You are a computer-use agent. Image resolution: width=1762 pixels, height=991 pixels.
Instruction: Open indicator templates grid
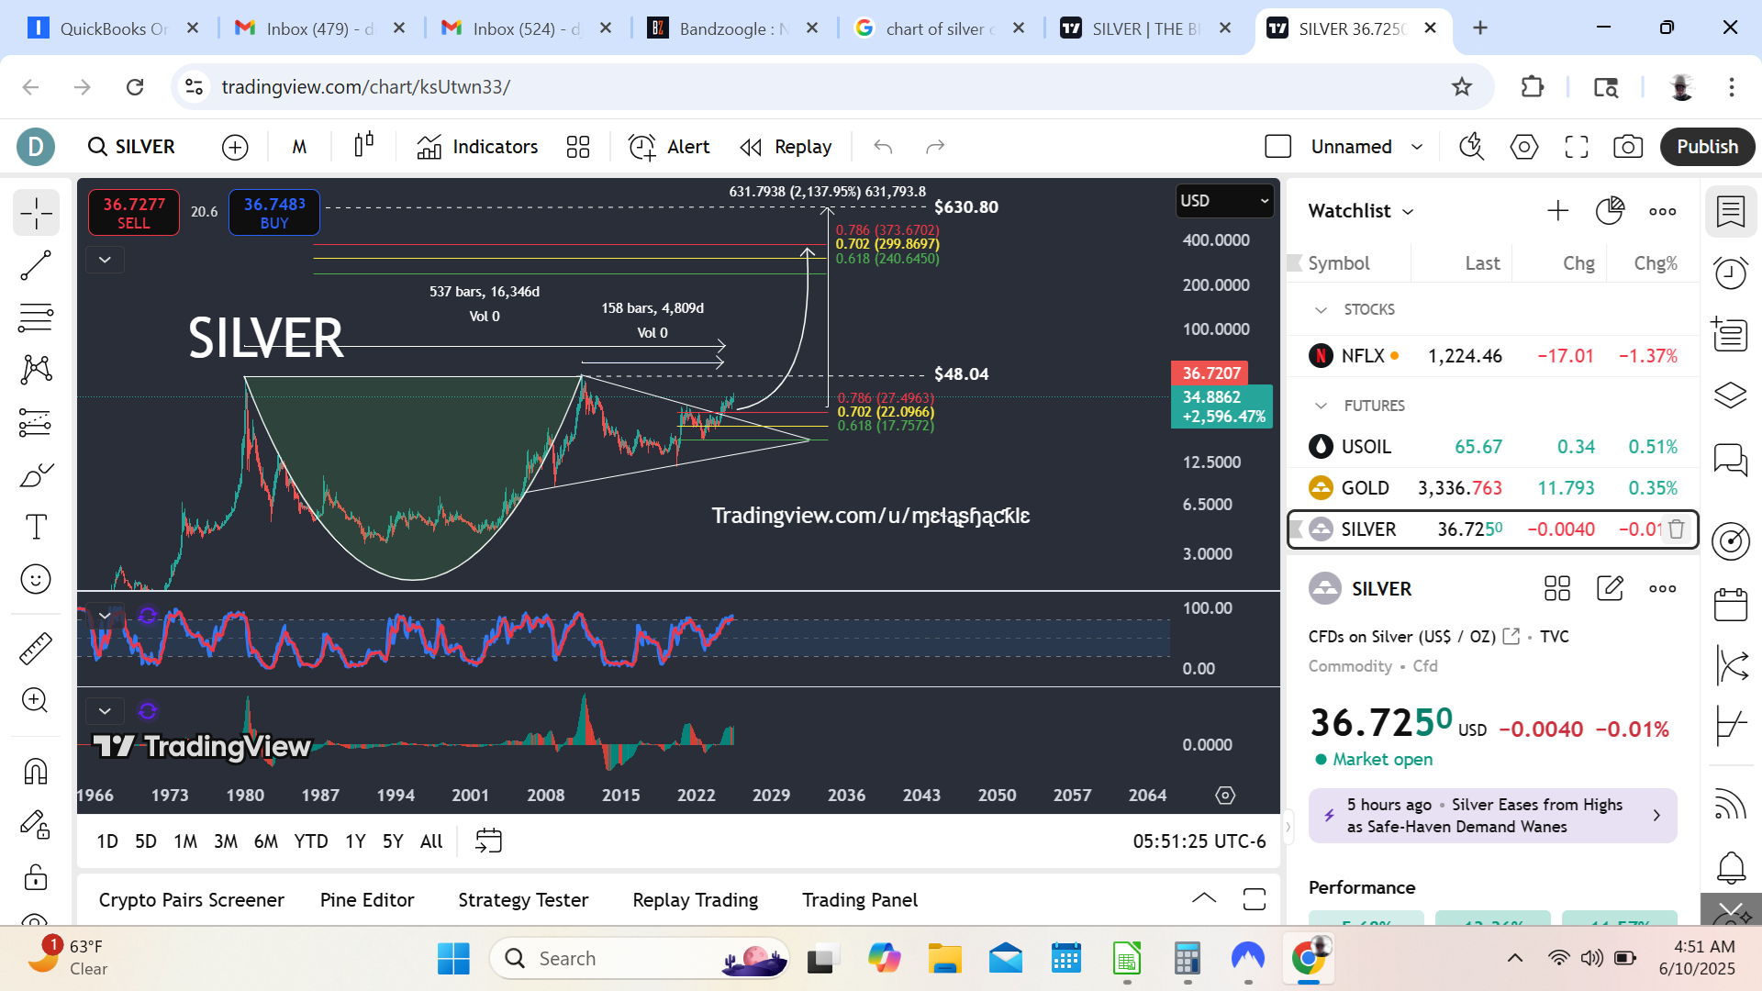click(578, 147)
